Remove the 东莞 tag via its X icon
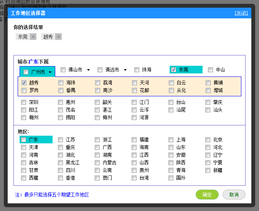The height and width of the screenshot is (211, 259). (x=33, y=37)
